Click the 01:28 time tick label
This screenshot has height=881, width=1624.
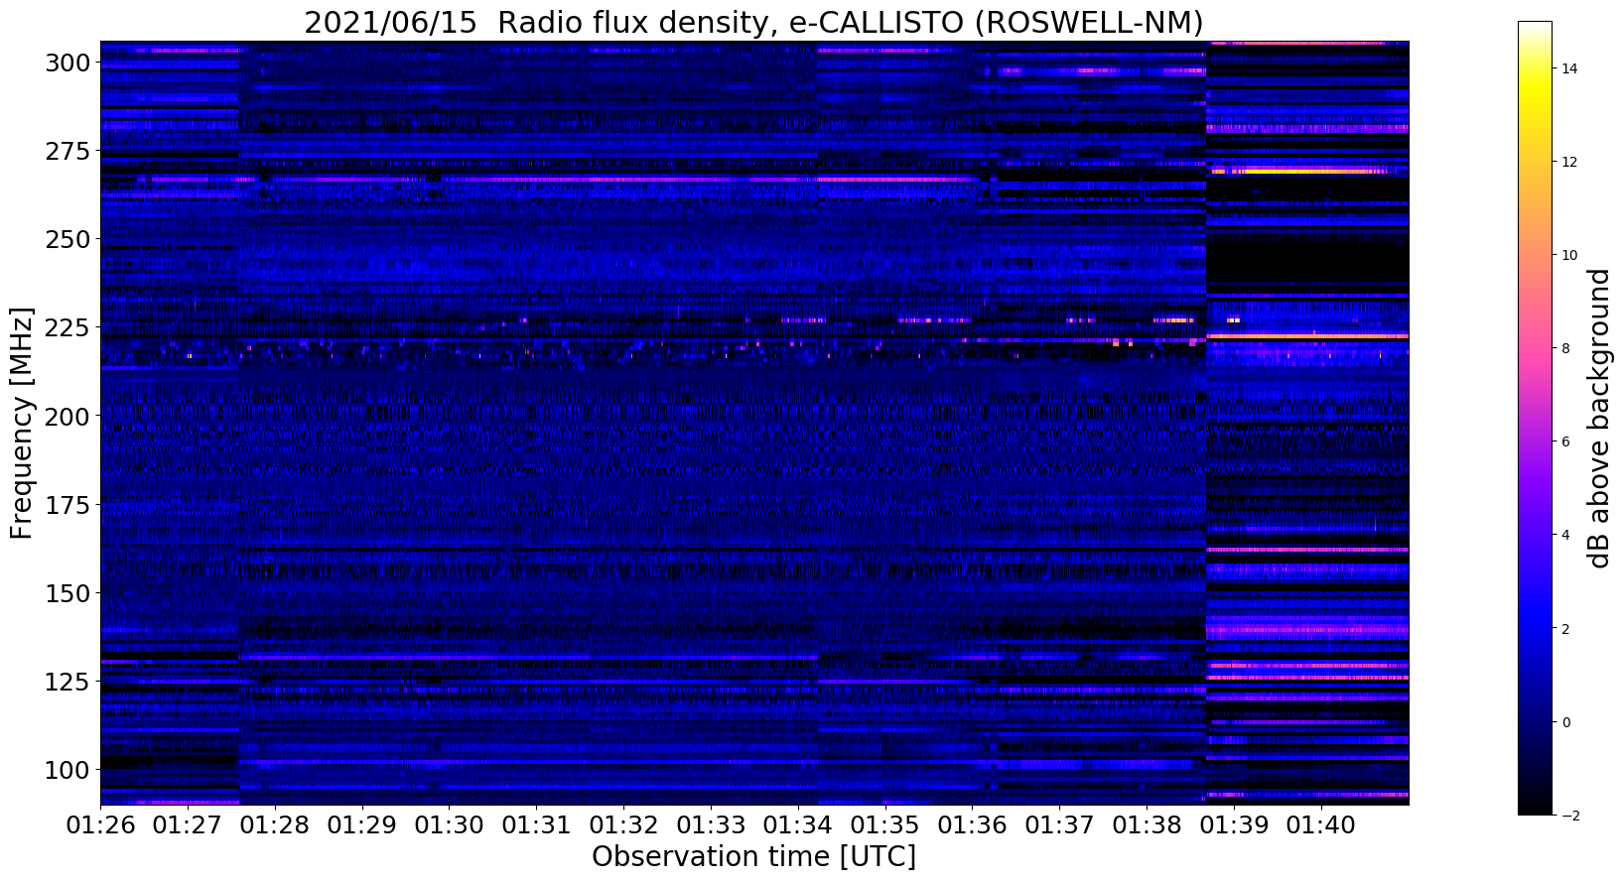click(275, 824)
